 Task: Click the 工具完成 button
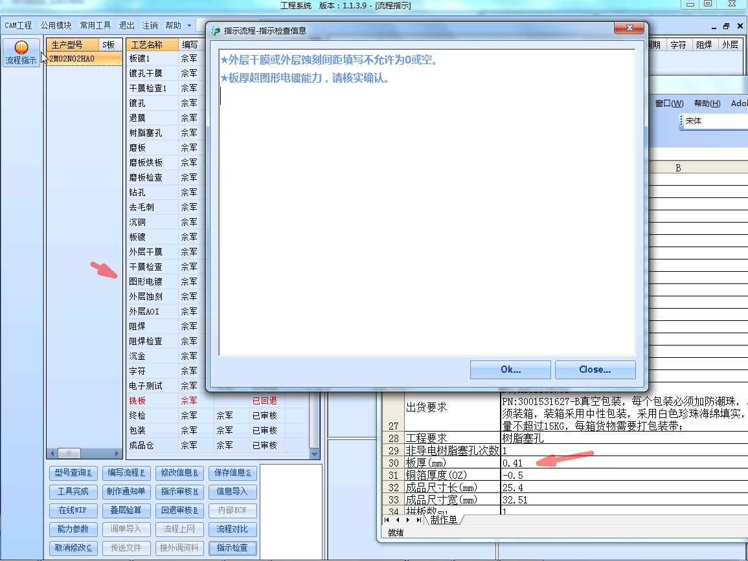point(73,491)
